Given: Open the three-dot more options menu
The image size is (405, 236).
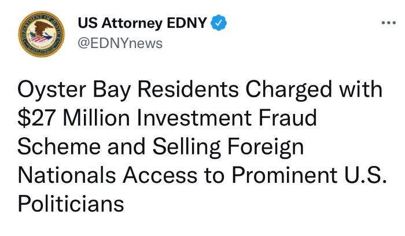Looking at the screenshot, I should pyautogui.click(x=388, y=23).
